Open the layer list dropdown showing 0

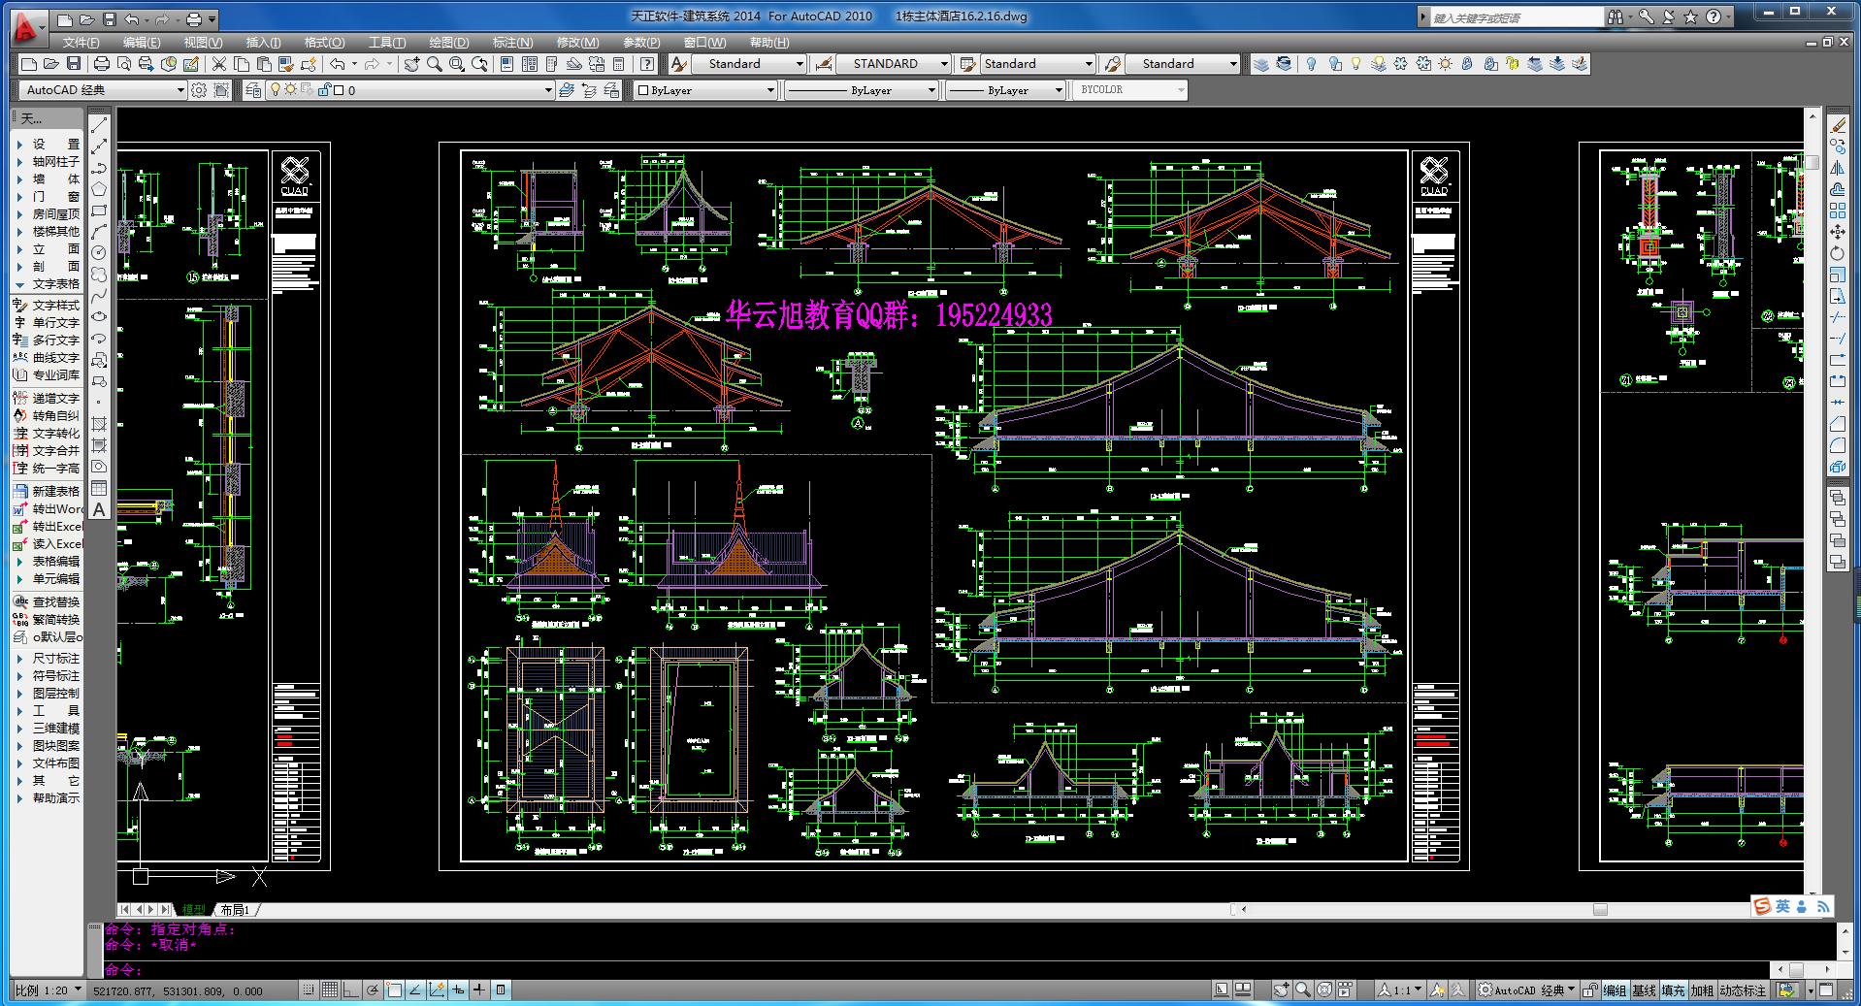(x=547, y=90)
